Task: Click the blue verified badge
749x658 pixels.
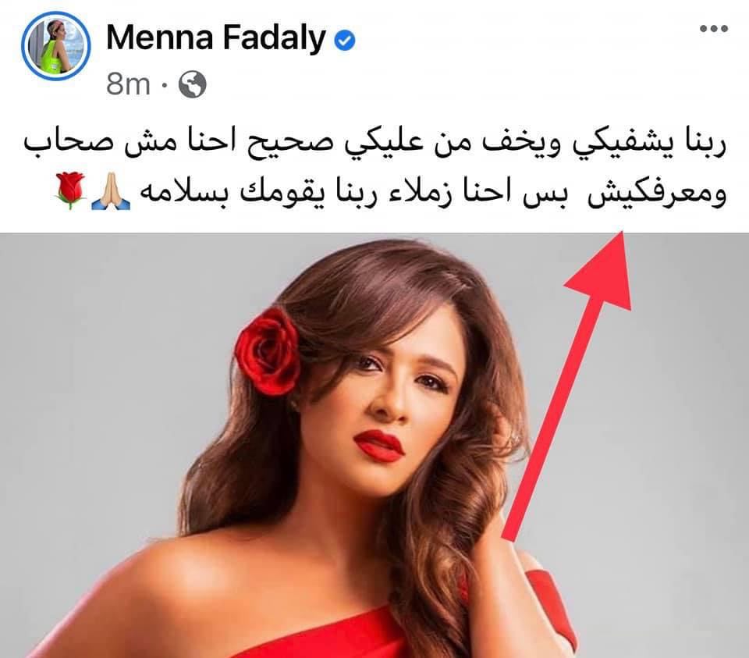Action: 344,40
